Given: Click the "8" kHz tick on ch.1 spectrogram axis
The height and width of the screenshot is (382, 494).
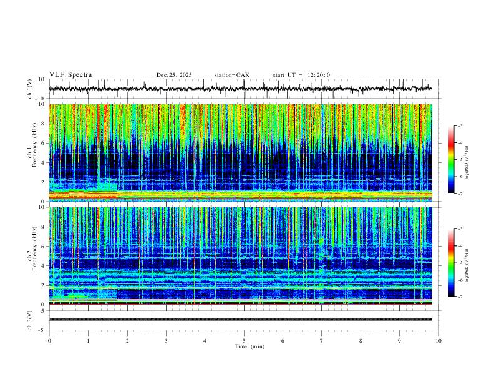Looking at the screenshot, I should tap(44, 124).
